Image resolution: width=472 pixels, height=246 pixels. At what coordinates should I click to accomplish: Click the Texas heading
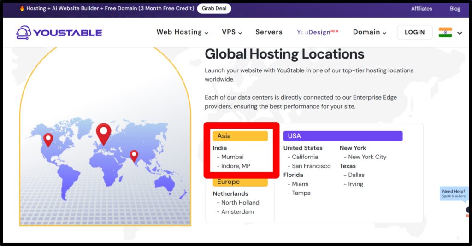[x=348, y=166]
